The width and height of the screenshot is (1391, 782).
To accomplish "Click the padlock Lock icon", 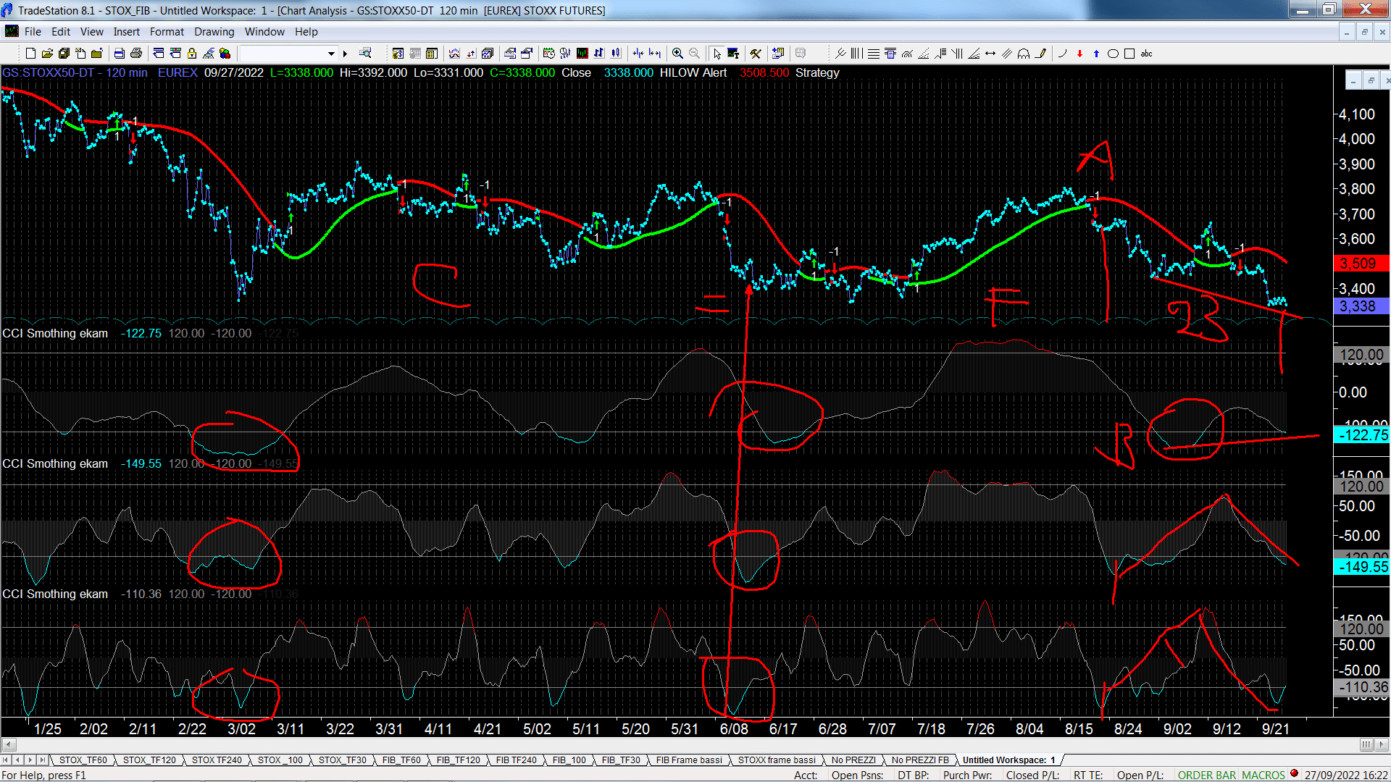I will pyautogui.click(x=192, y=54).
